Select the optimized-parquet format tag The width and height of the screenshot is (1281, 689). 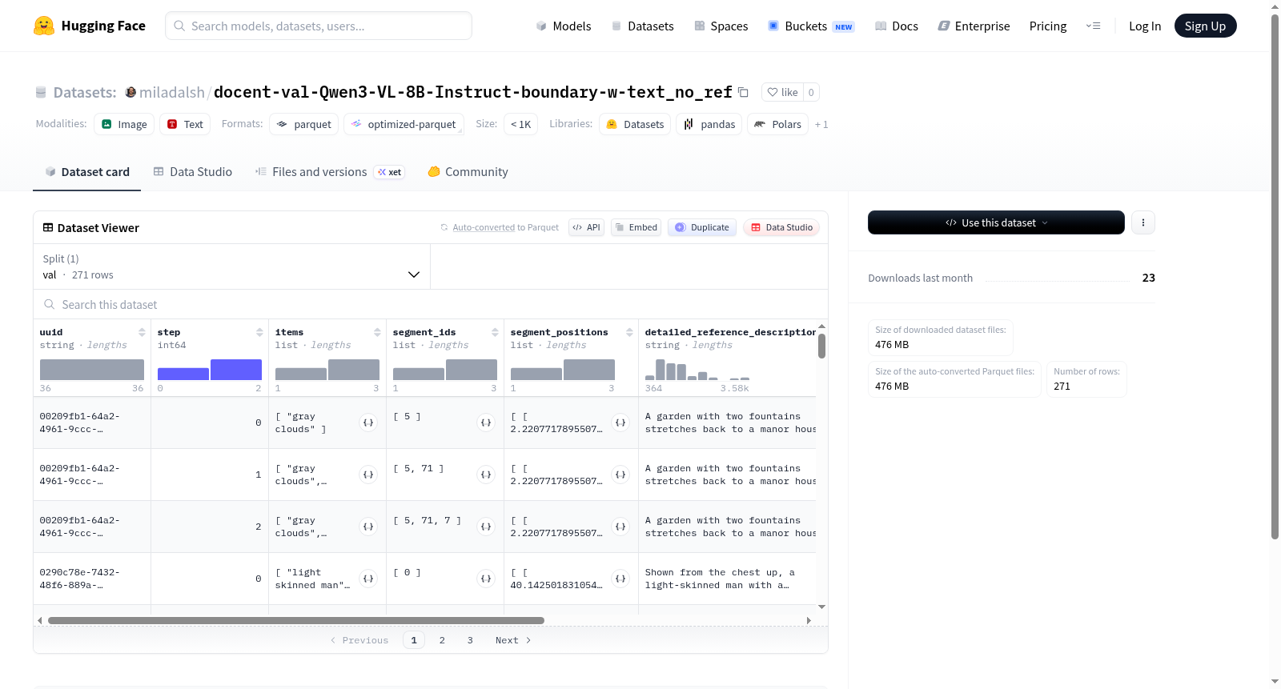click(x=404, y=124)
